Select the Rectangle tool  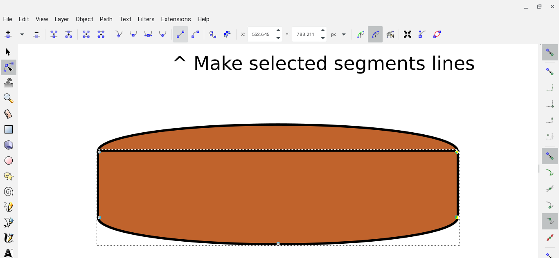(9, 129)
